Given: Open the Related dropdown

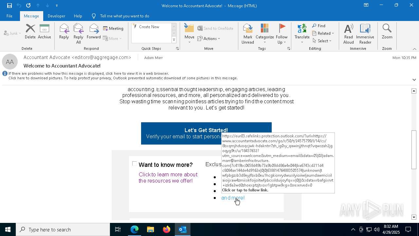Looking at the screenshot, I should pyautogui.click(x=323, y=33).
